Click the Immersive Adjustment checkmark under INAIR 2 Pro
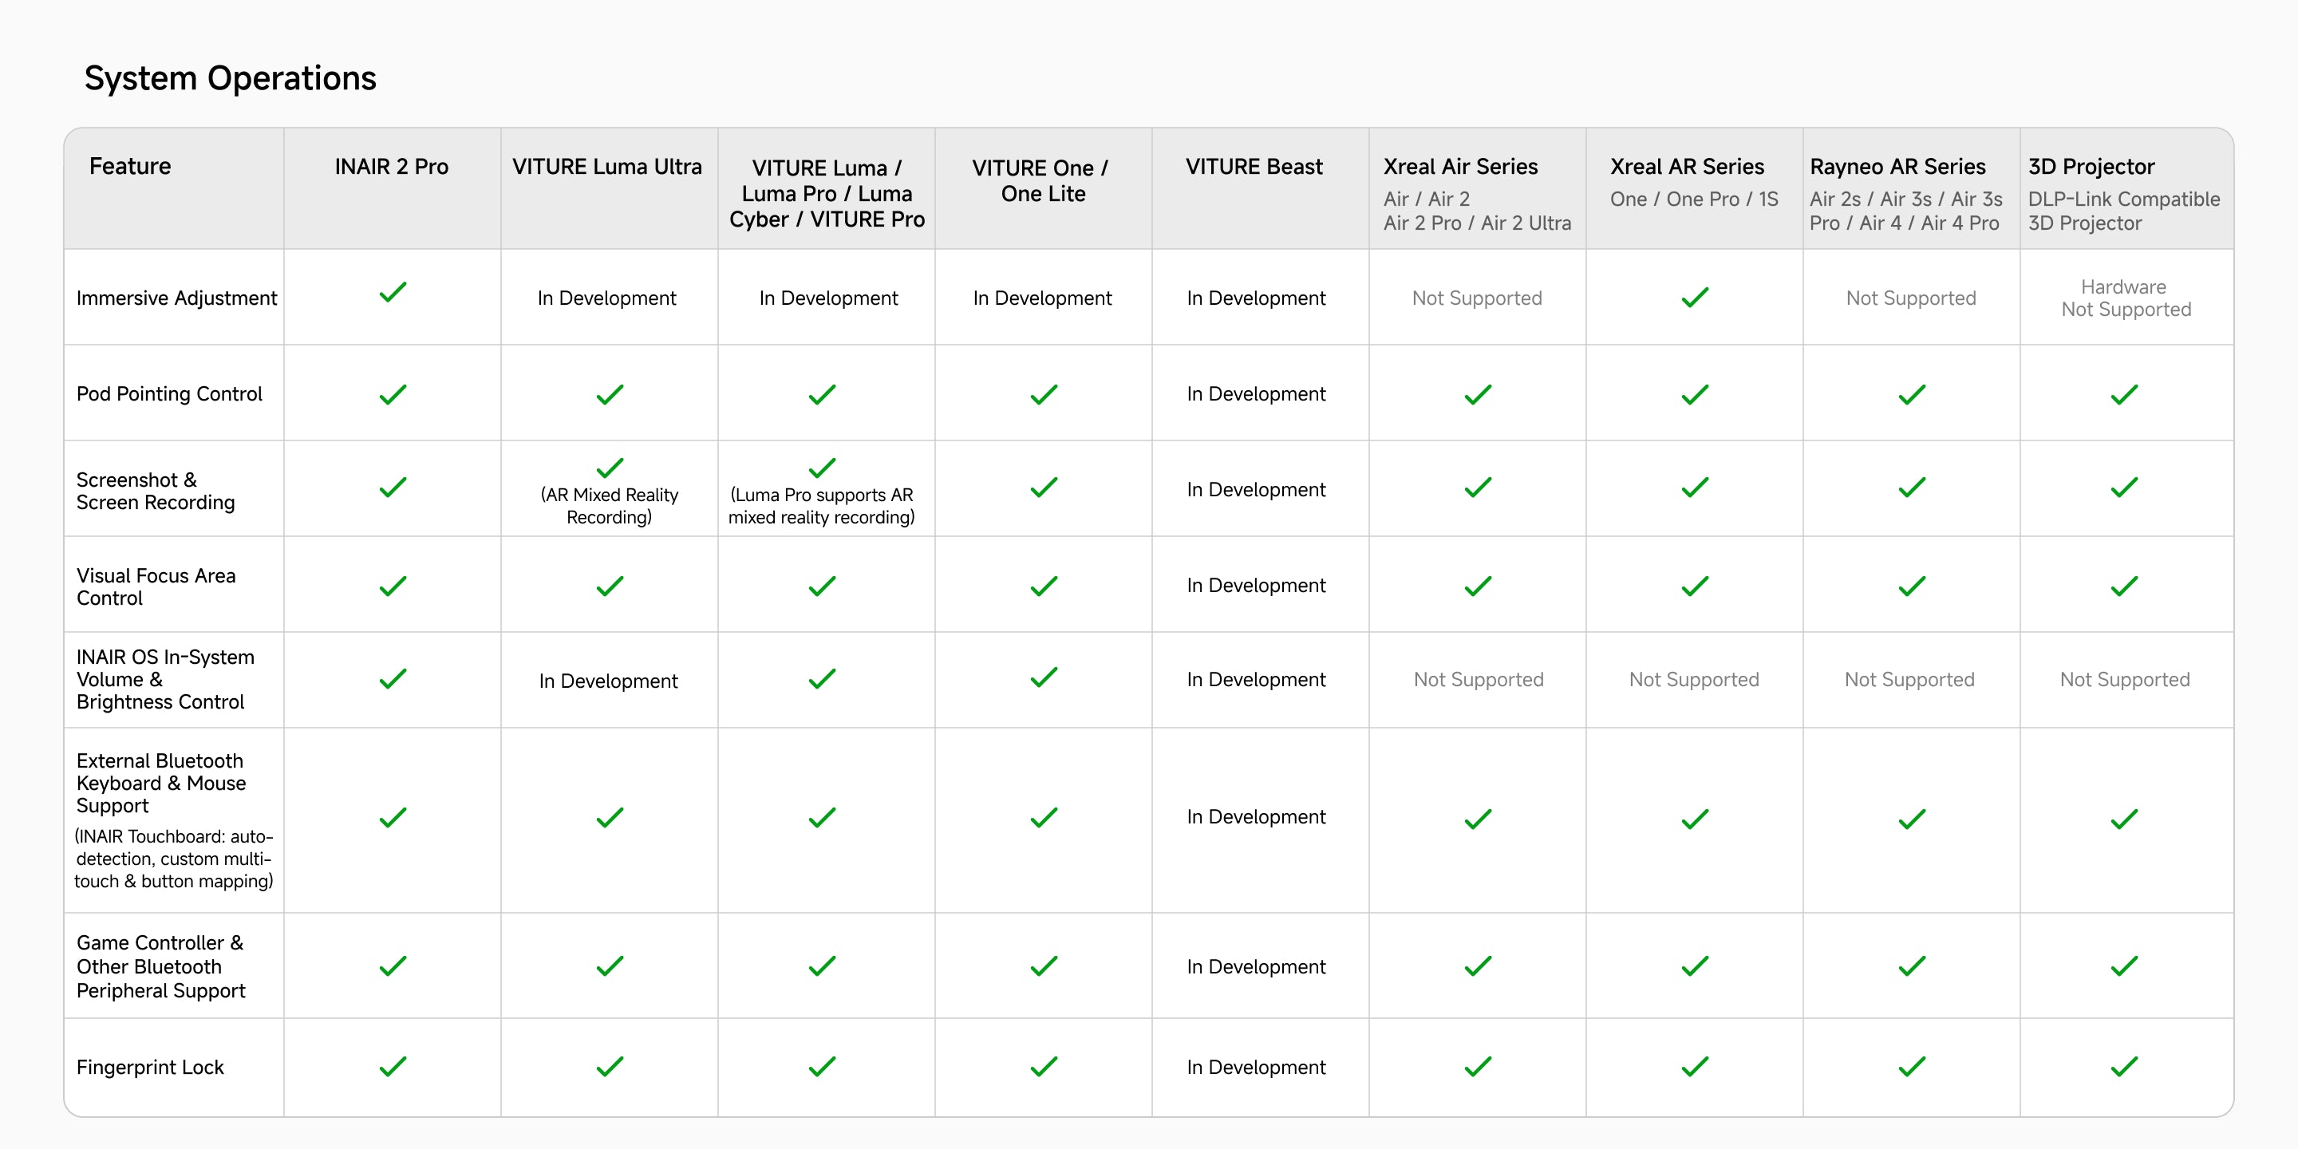Viewport: 2298px width, 1149px height. click(393, 293)
